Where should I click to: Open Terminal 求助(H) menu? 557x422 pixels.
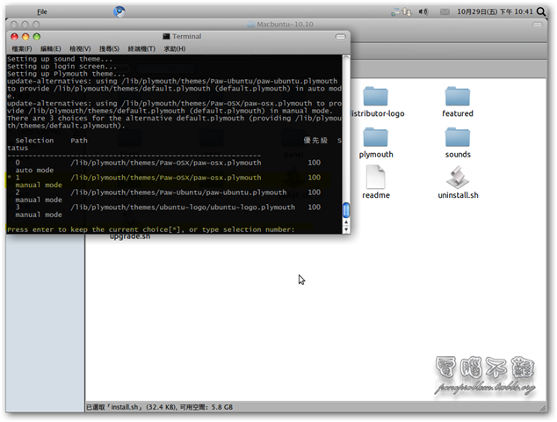[x=174, y=48]
